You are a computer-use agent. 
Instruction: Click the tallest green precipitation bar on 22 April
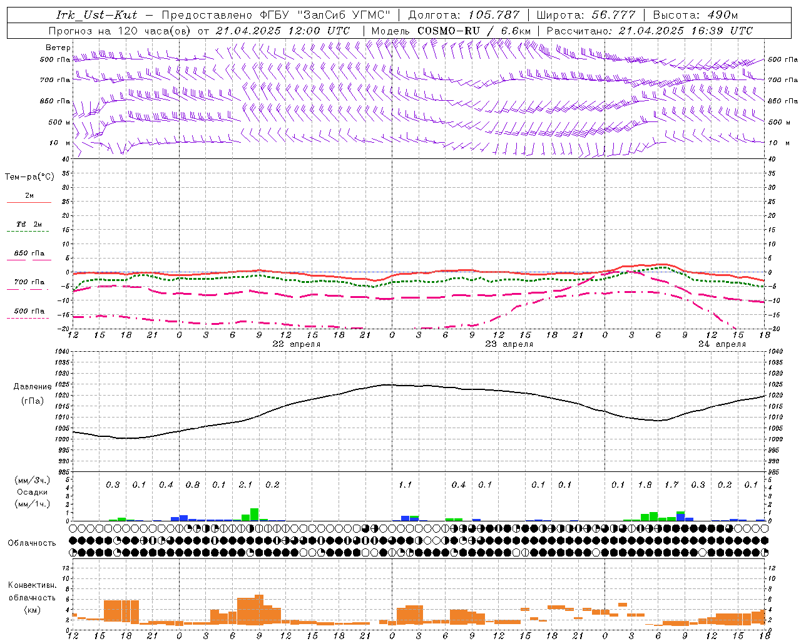point(255,515)
